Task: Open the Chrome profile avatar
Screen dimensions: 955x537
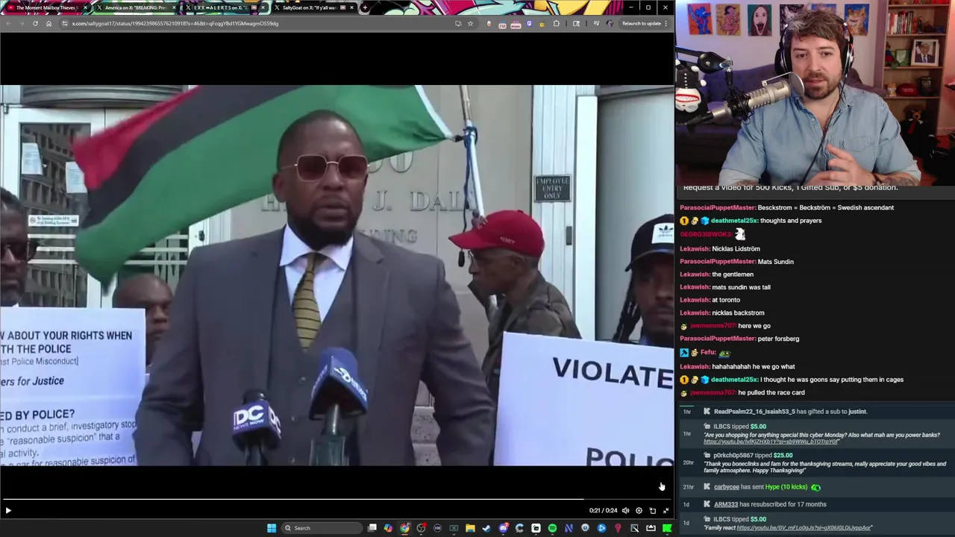Action: pos(610,23)
